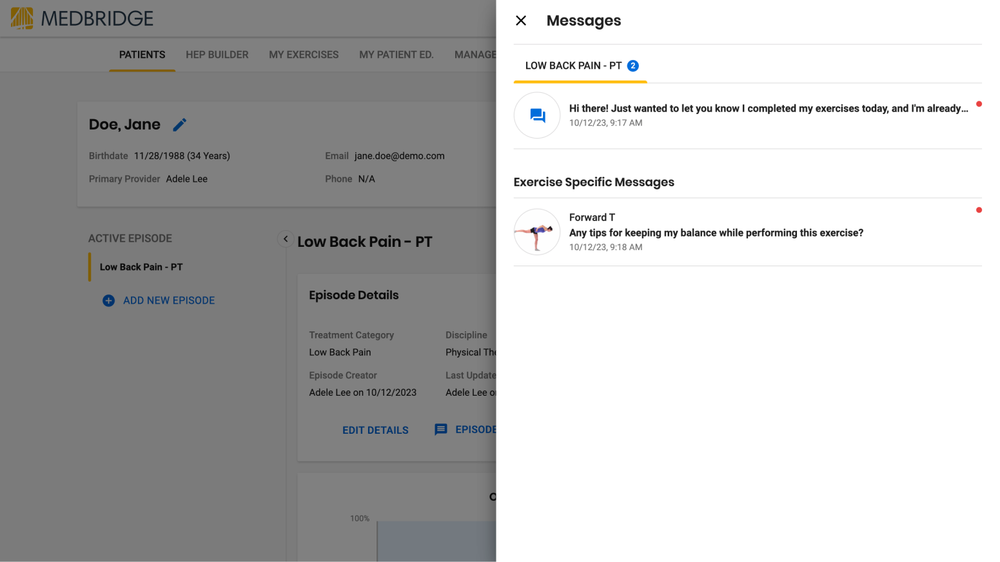Click the timestamp 10/12/23, 9:18 AM

(605, 247)
